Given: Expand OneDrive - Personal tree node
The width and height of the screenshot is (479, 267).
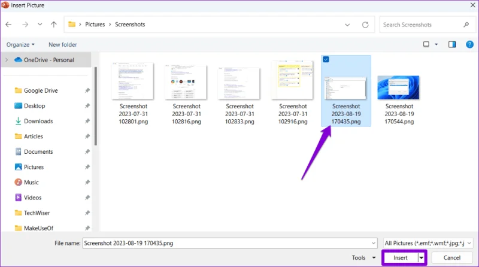Looking at the screenshot, I should click(x=7, y=60).
